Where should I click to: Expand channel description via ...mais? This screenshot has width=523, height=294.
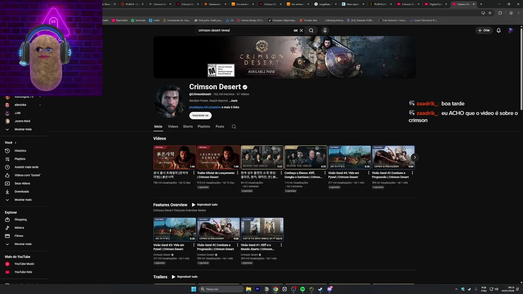click(233, 100)
